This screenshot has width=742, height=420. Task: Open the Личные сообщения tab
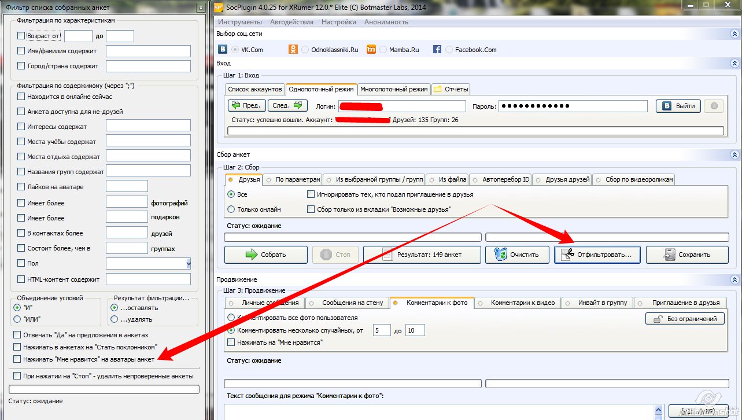265,303
